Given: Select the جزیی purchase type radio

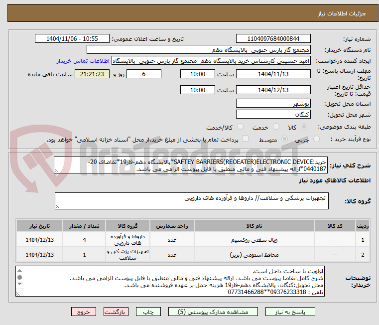Looking at the screenshot, I should point(316,139).
